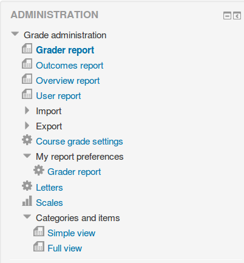Click the Simple view grid icon
The width and height of the screenshot is (244, 263).
(39, 231)
